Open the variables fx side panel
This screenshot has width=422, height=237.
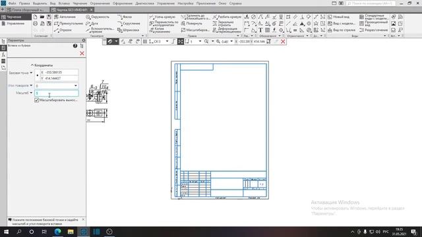pos(3,55)
